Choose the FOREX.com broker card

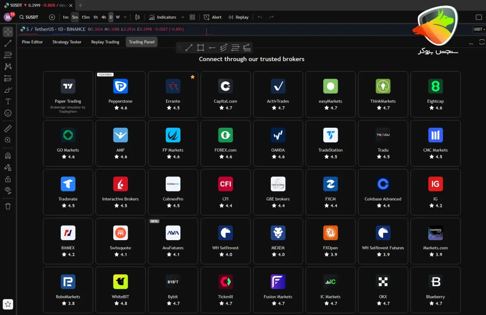[225, 143]
